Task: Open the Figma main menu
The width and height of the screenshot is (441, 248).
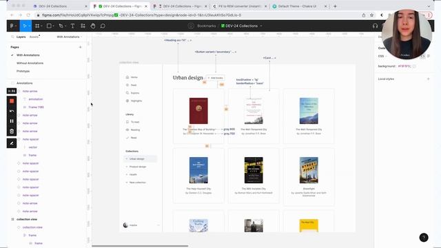Action: (x=12, y=26)
